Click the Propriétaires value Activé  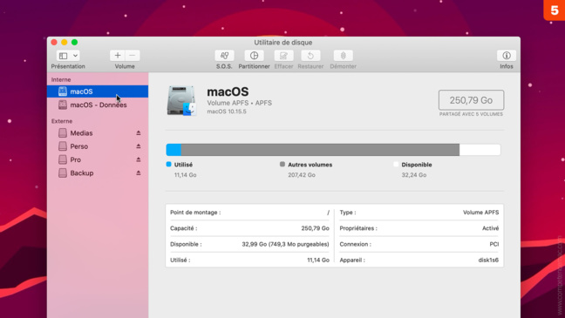coord(490,228)
